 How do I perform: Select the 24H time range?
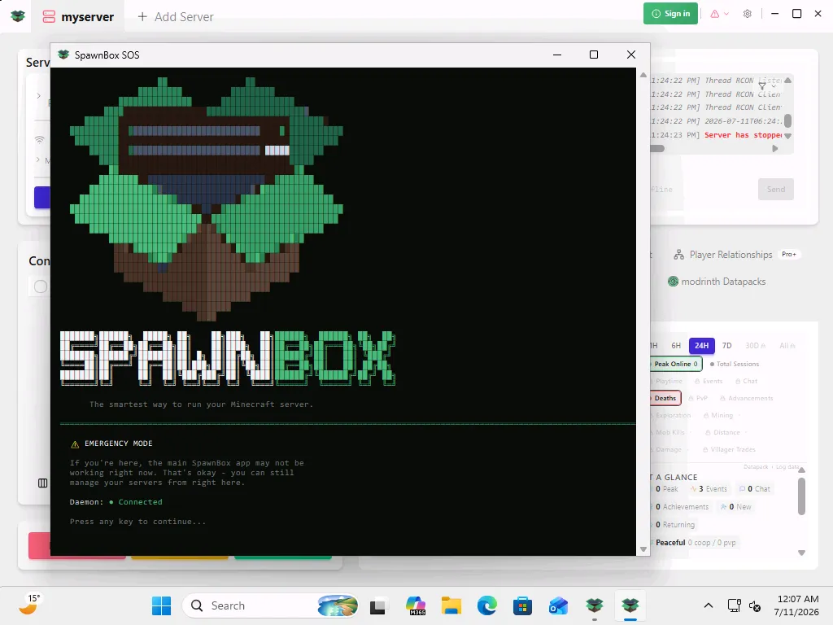pos(702,345)
